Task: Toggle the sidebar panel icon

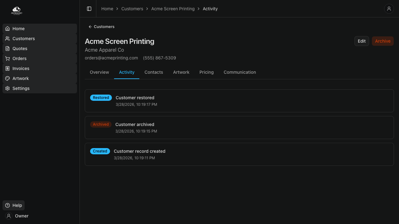Action: pos(89,9)
